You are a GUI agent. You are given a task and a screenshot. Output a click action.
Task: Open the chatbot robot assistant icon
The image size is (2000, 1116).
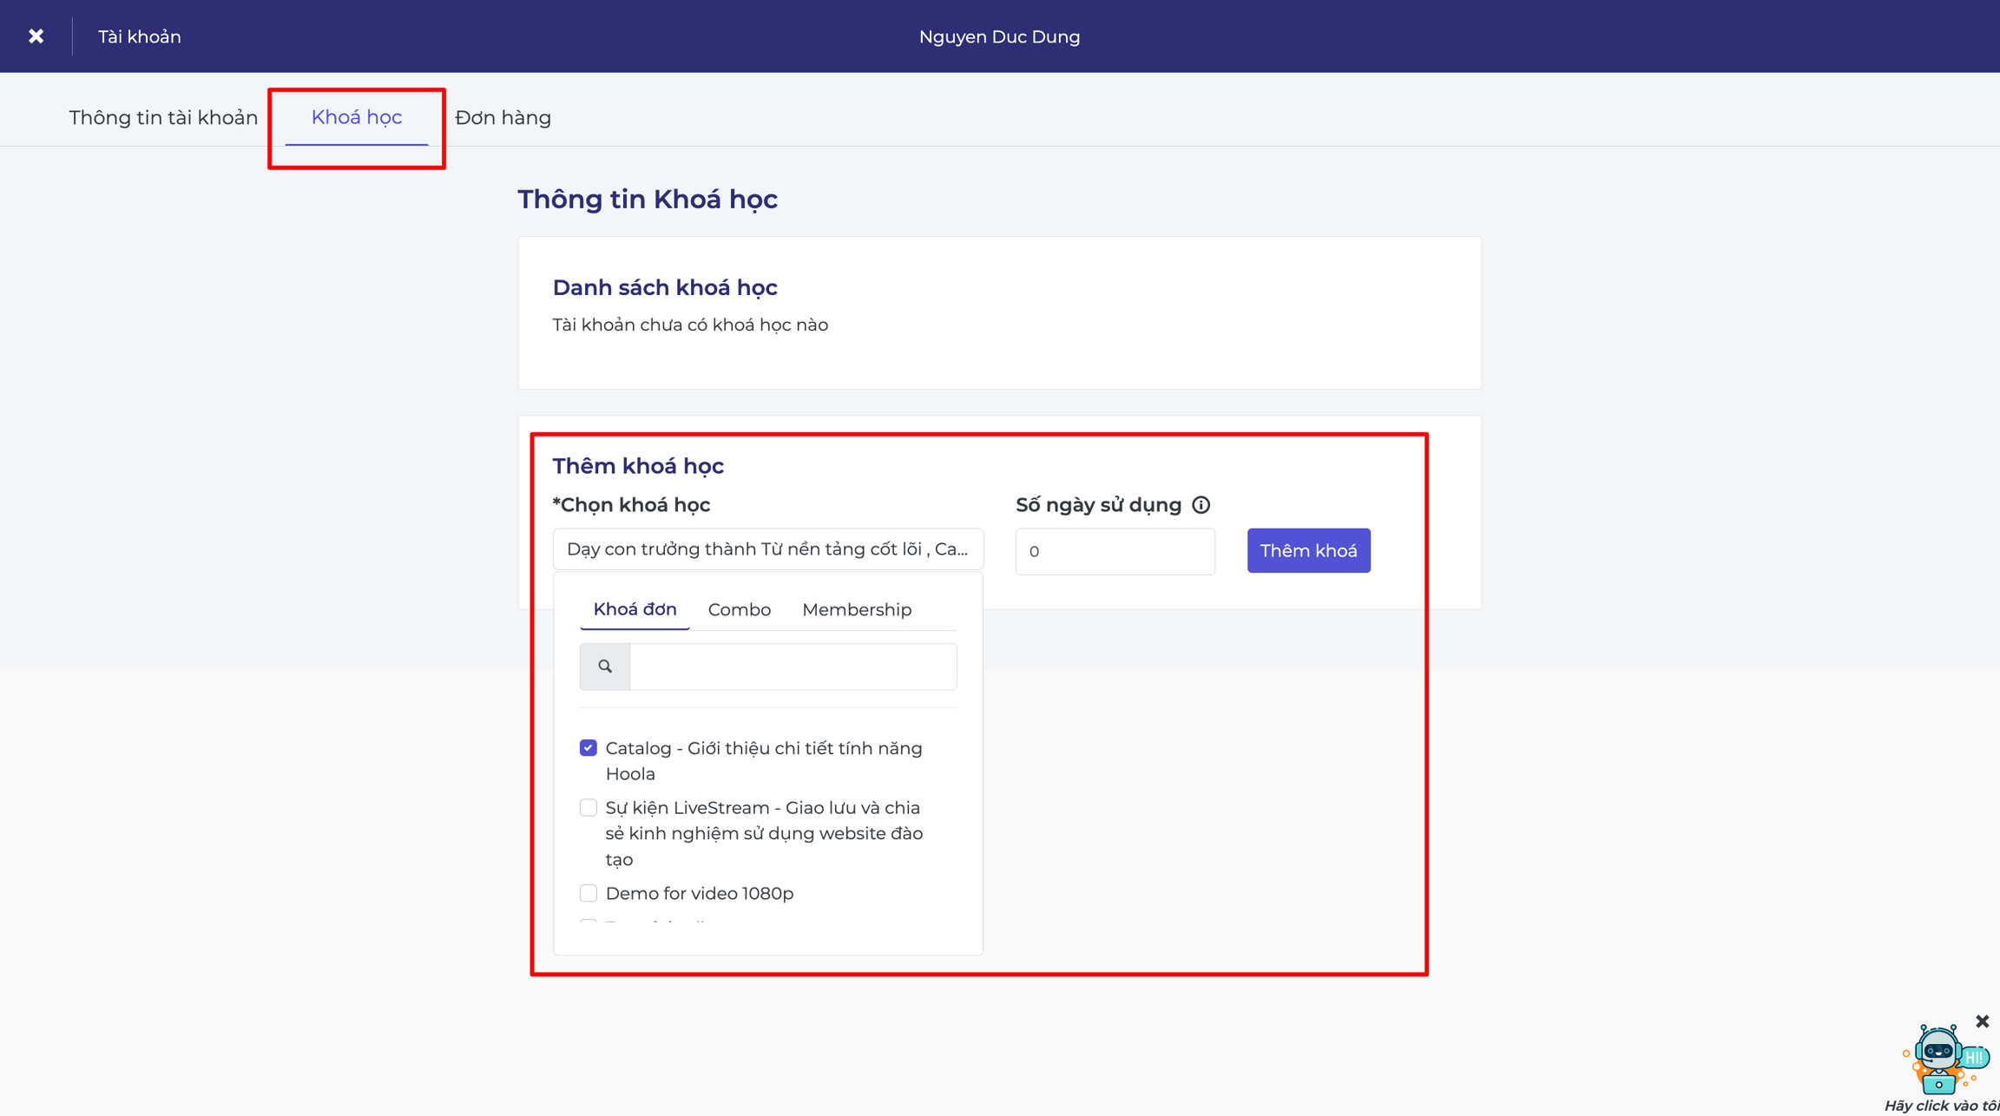[x=1943, y=1059]
